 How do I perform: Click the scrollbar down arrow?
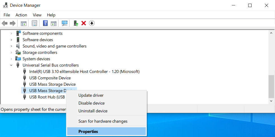(x=271, y=101)
